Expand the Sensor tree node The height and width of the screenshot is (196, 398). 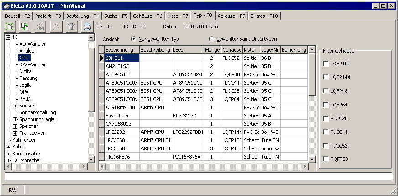coord(15,106)
